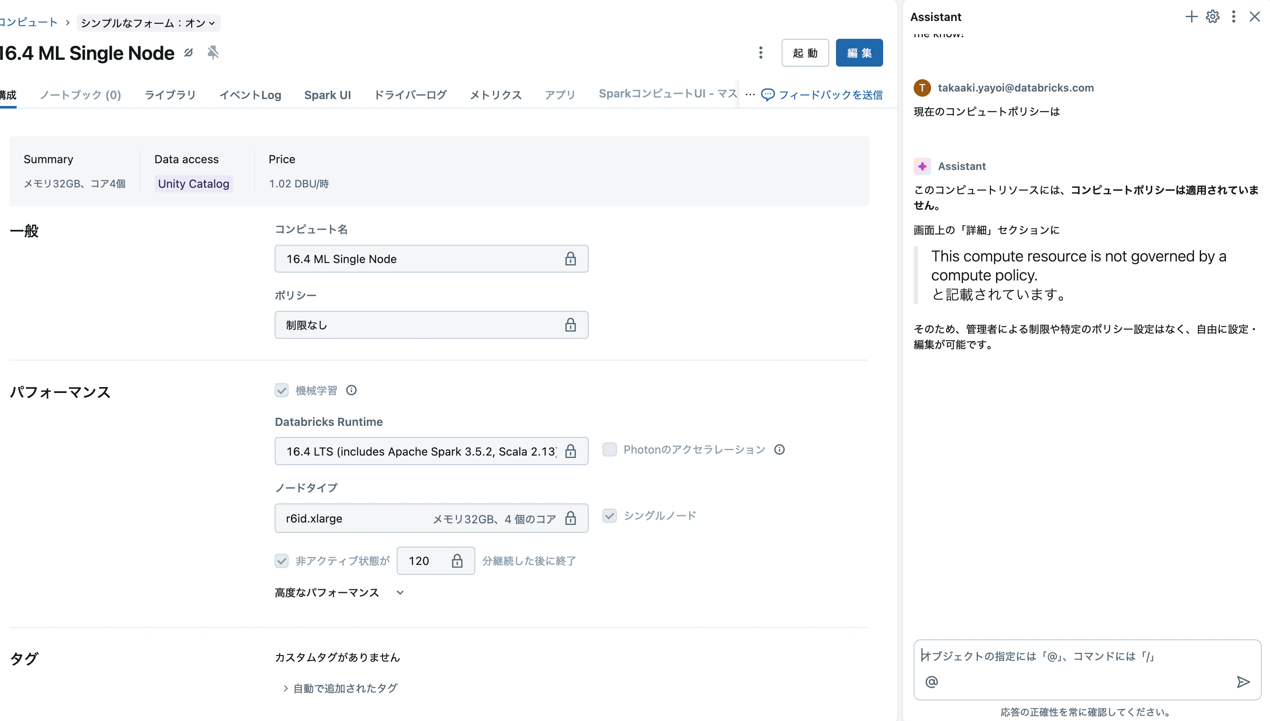Open the アプリ tab
Image resolution: width=1270 pixels, height=721 pixels.
point(560,95)
